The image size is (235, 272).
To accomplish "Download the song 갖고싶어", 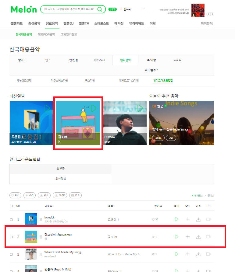I will pos(198,237).
